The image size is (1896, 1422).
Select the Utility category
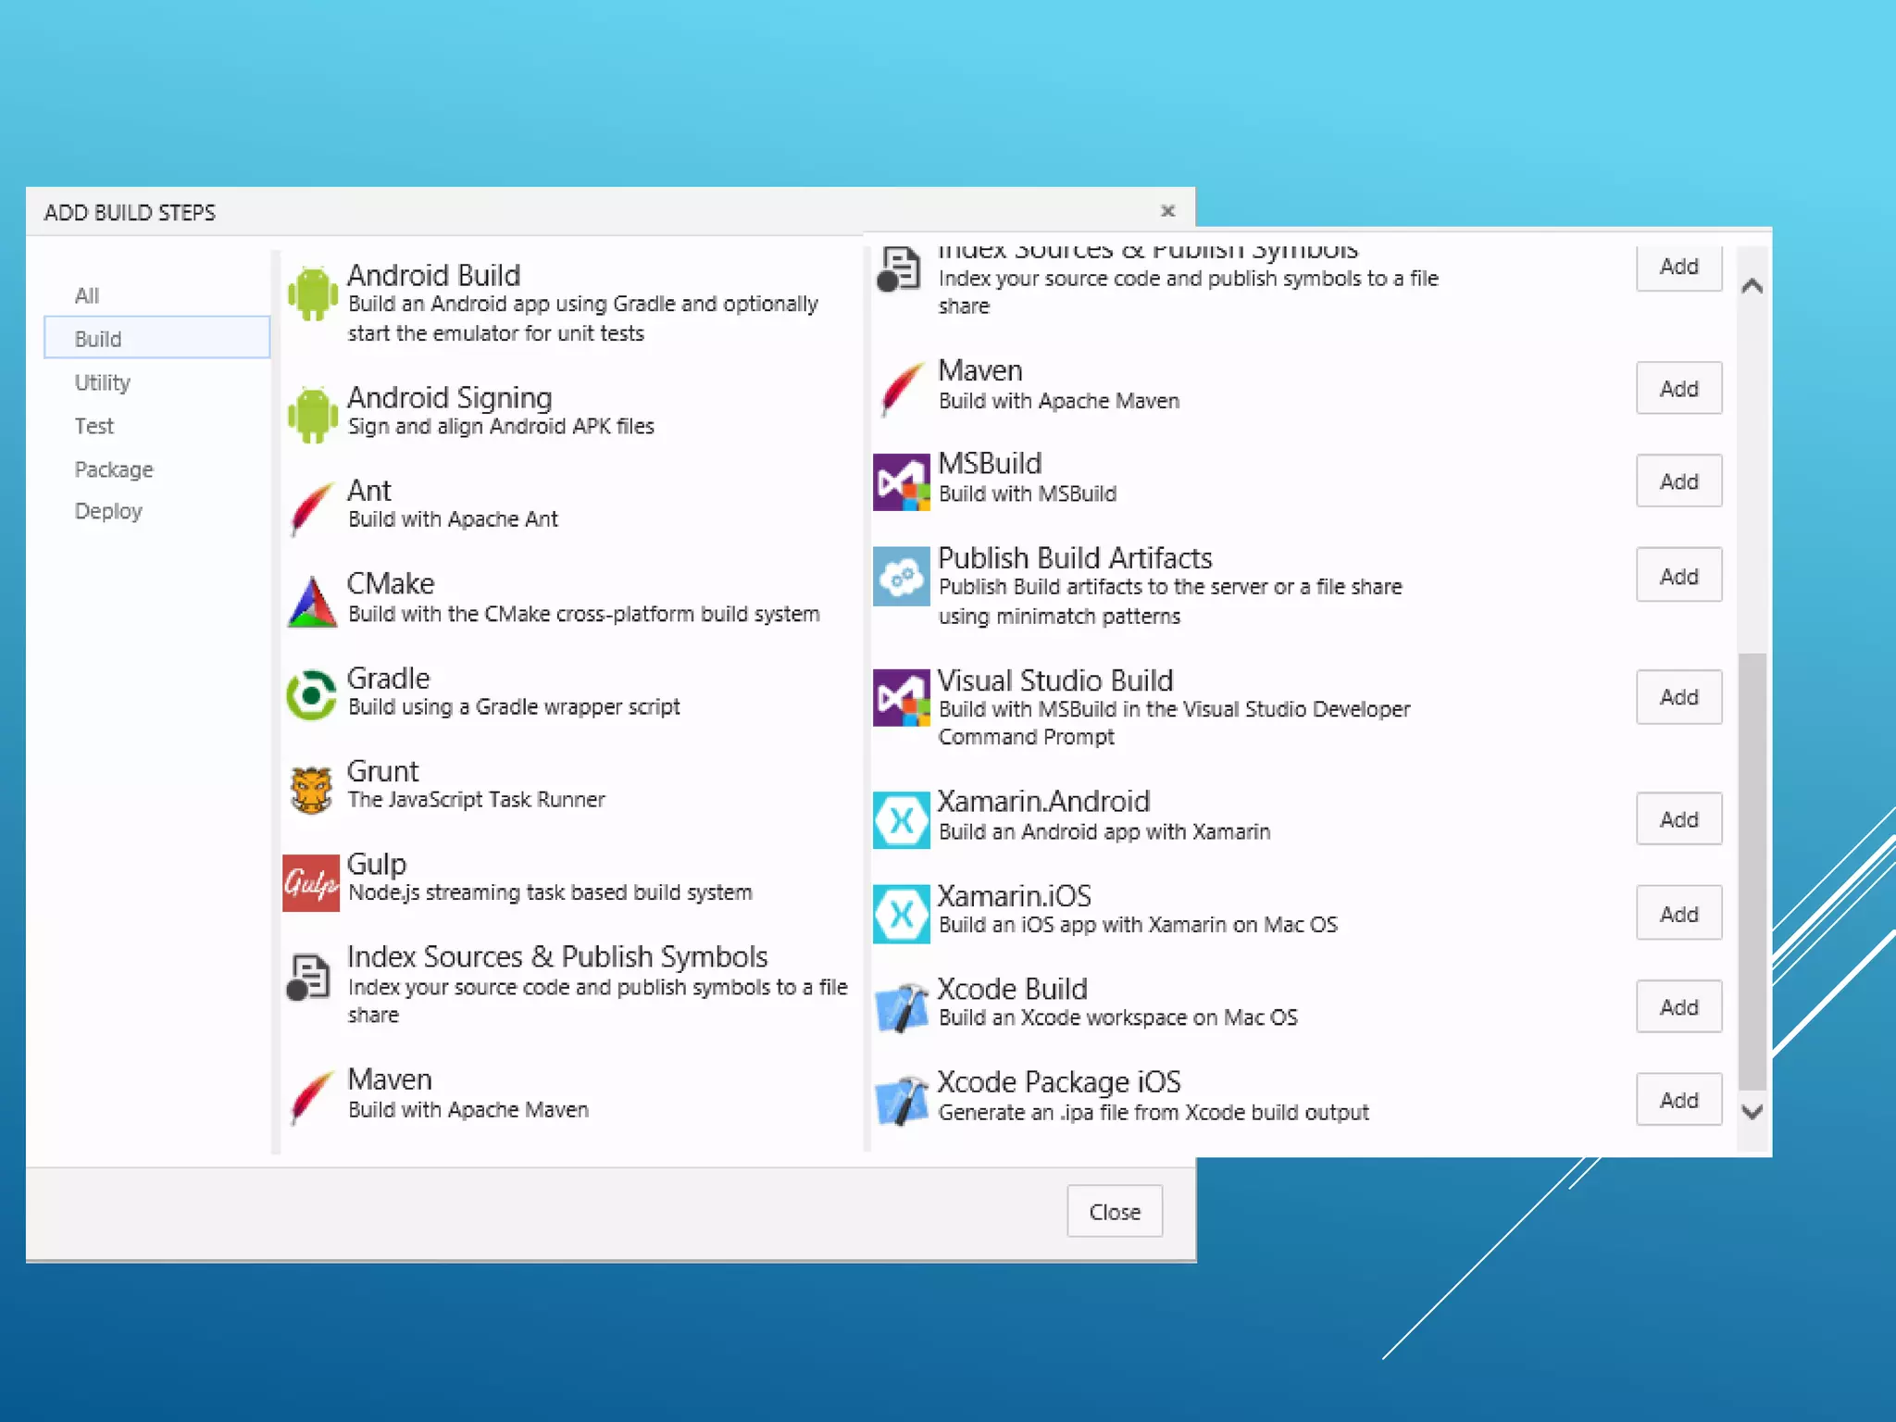[103, 382]
